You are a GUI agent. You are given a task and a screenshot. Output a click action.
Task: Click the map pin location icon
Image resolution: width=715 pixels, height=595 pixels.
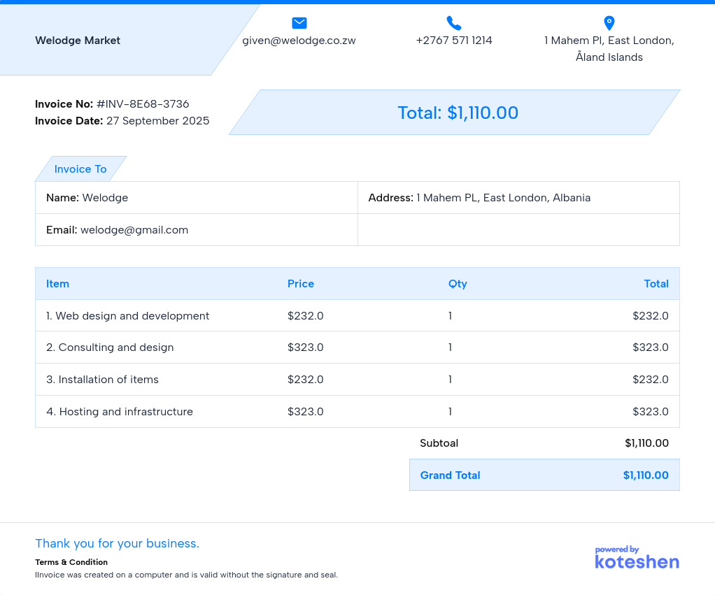(609, 23)
